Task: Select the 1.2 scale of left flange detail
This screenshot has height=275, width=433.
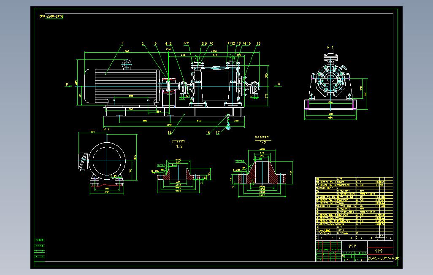Action: [x=179, y=146]
